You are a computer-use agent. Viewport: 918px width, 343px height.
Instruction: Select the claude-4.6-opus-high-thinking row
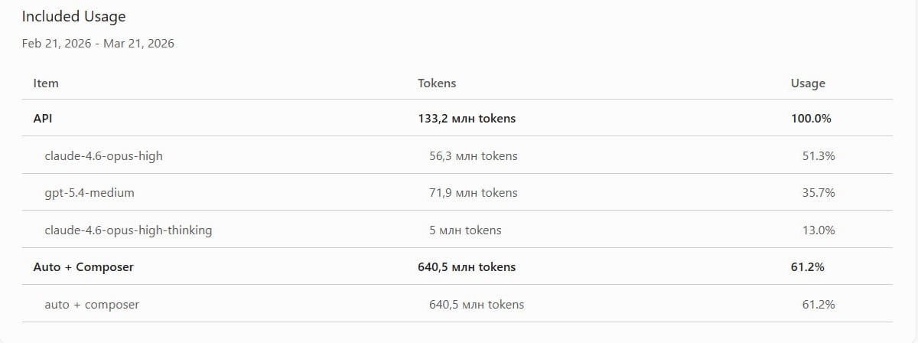coord(129,230)
